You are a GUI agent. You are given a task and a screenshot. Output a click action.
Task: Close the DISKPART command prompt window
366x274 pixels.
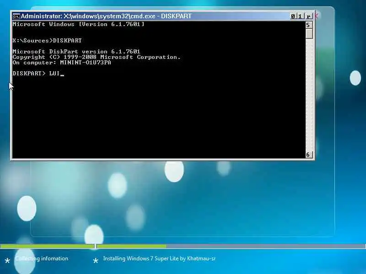pos(308,16)
